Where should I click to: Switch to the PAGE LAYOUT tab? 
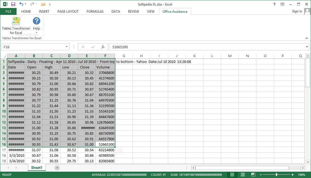pyautogui.click(x=68, y=12)
